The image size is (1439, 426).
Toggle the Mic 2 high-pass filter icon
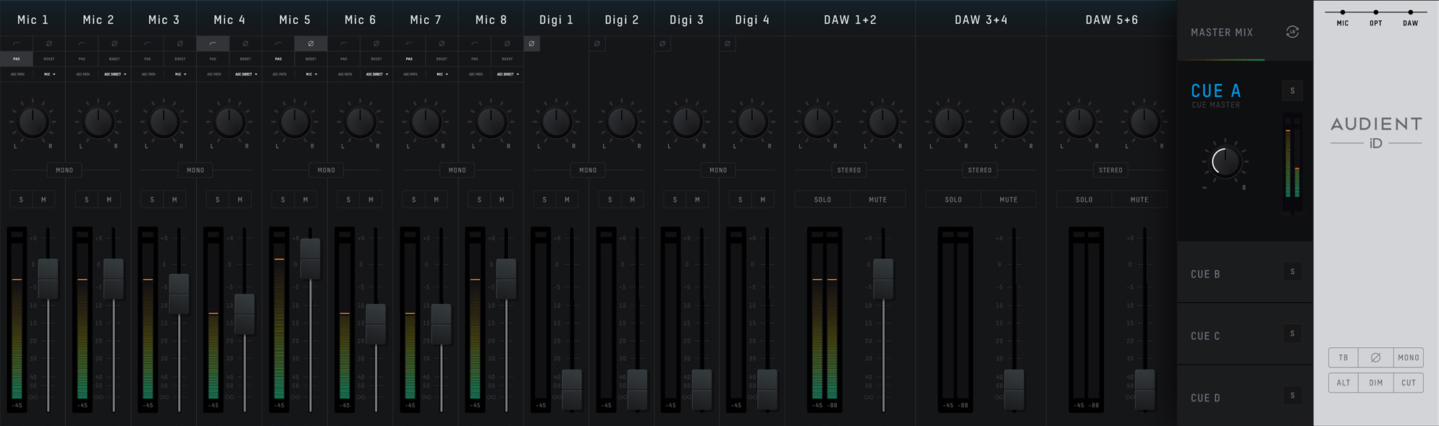click(x=82, y=44)
